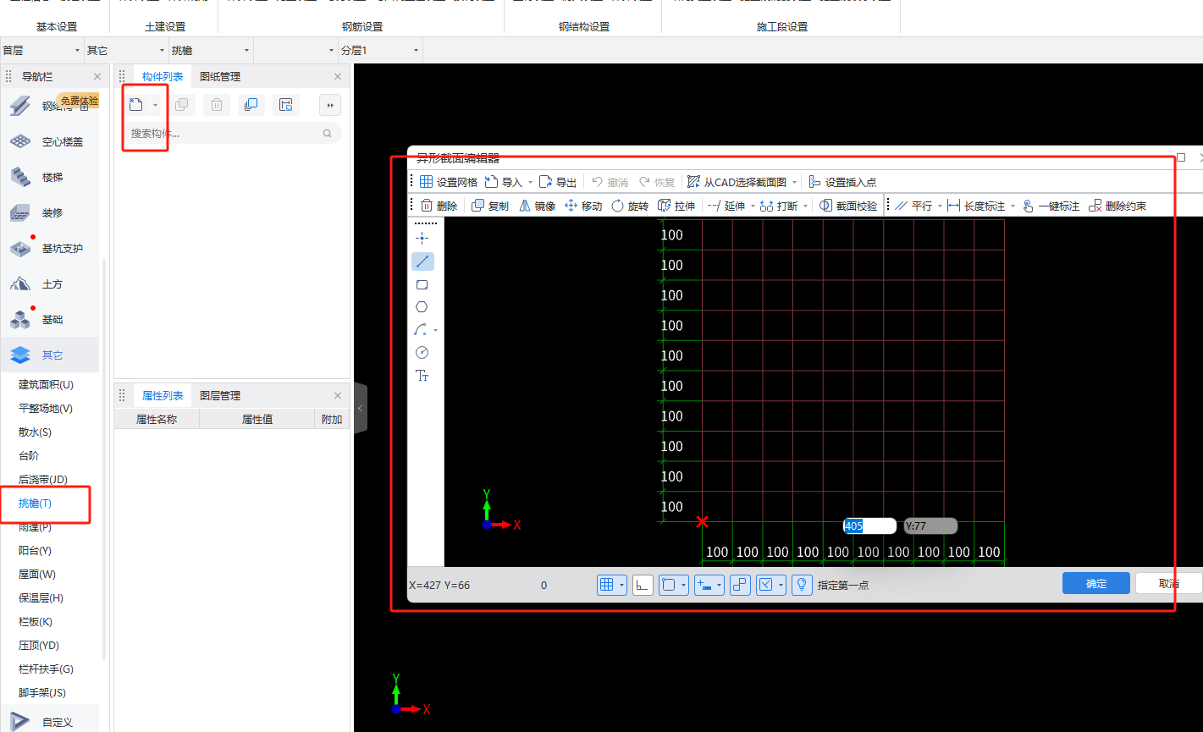Screen dimensions: 1203x732
Task: Select the 长度标注 length dimension tool
Action: 976,206
